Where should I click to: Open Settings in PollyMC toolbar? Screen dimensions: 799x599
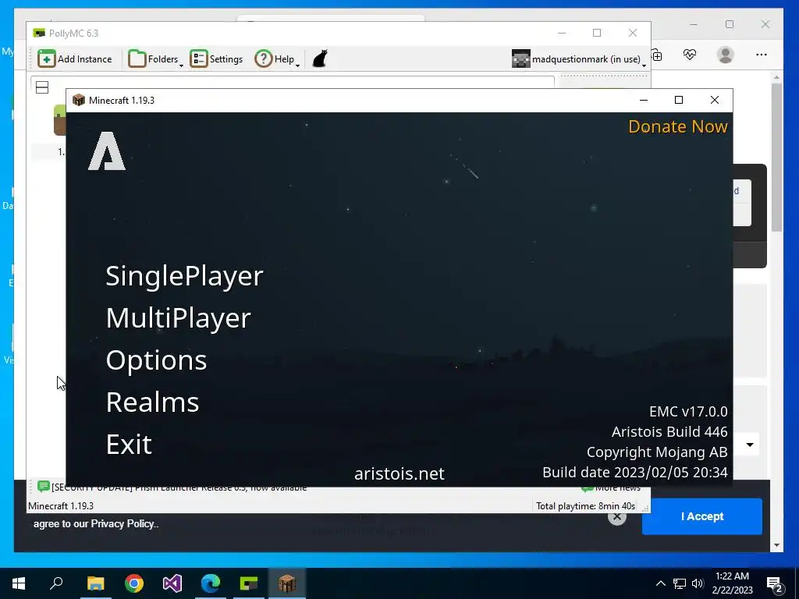point(217,59)
